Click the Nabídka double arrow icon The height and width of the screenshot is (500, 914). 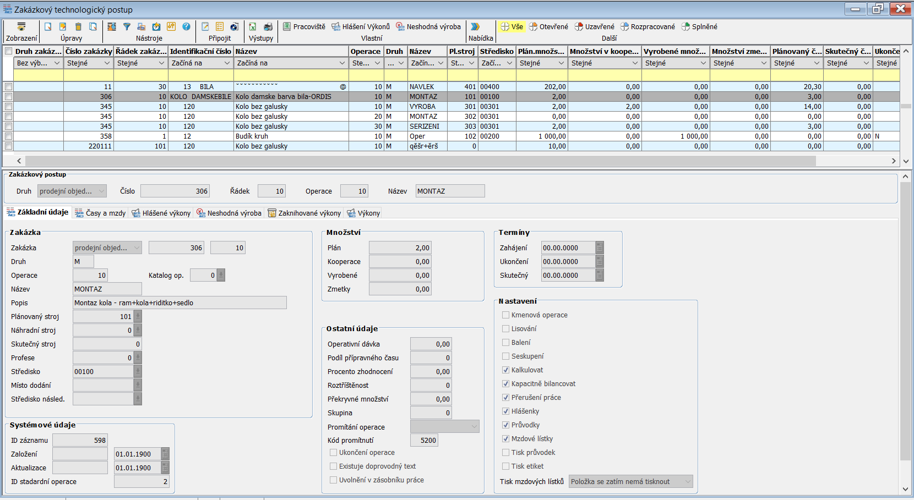475,26
